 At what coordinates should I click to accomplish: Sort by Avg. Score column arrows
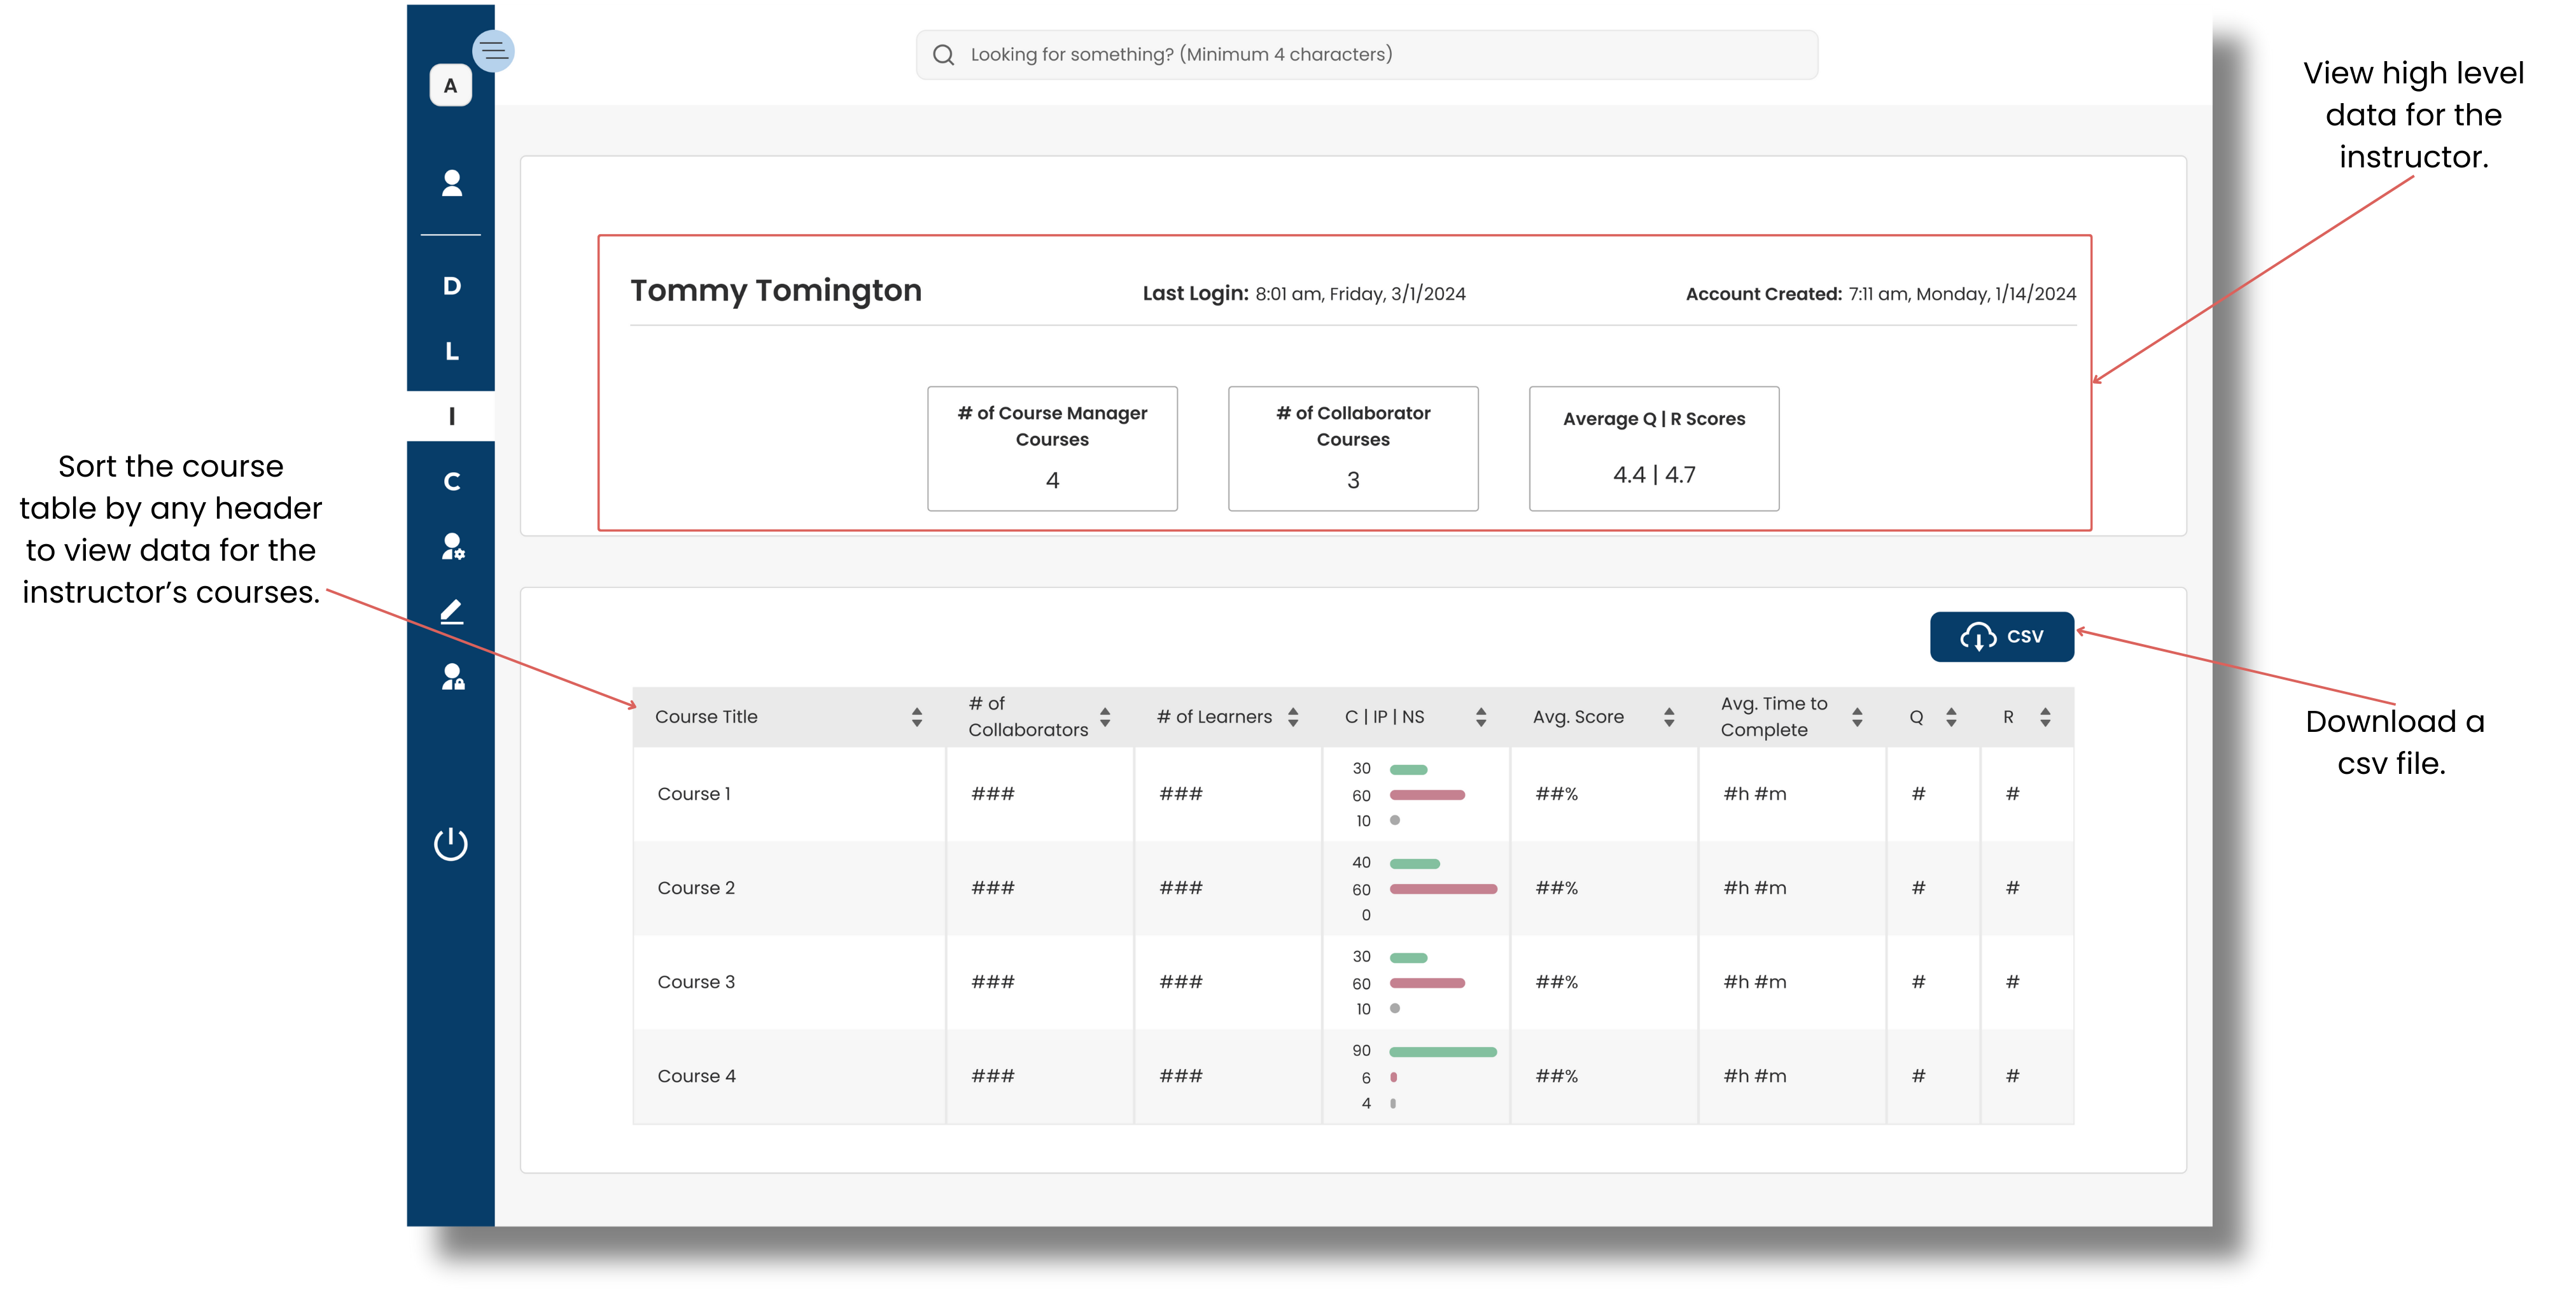pos(1668,717)
